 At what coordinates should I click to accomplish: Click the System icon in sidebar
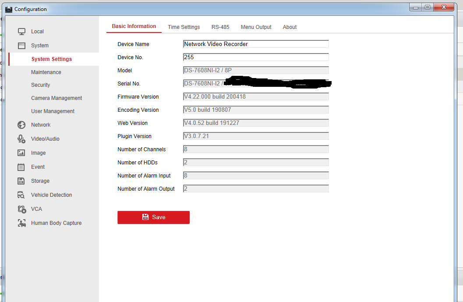pyautogui.click(x=21, y=46)
